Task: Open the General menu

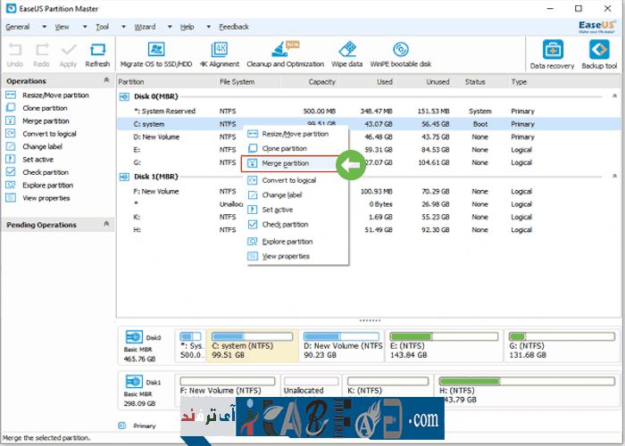Action: click(x=18, y=27)
